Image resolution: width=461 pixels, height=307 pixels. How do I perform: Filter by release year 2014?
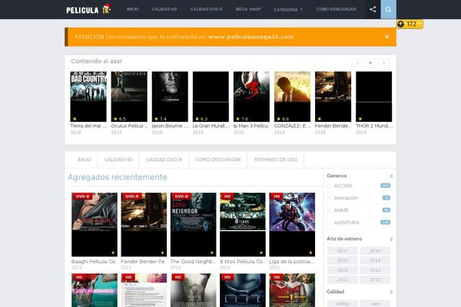pos(375,260)
